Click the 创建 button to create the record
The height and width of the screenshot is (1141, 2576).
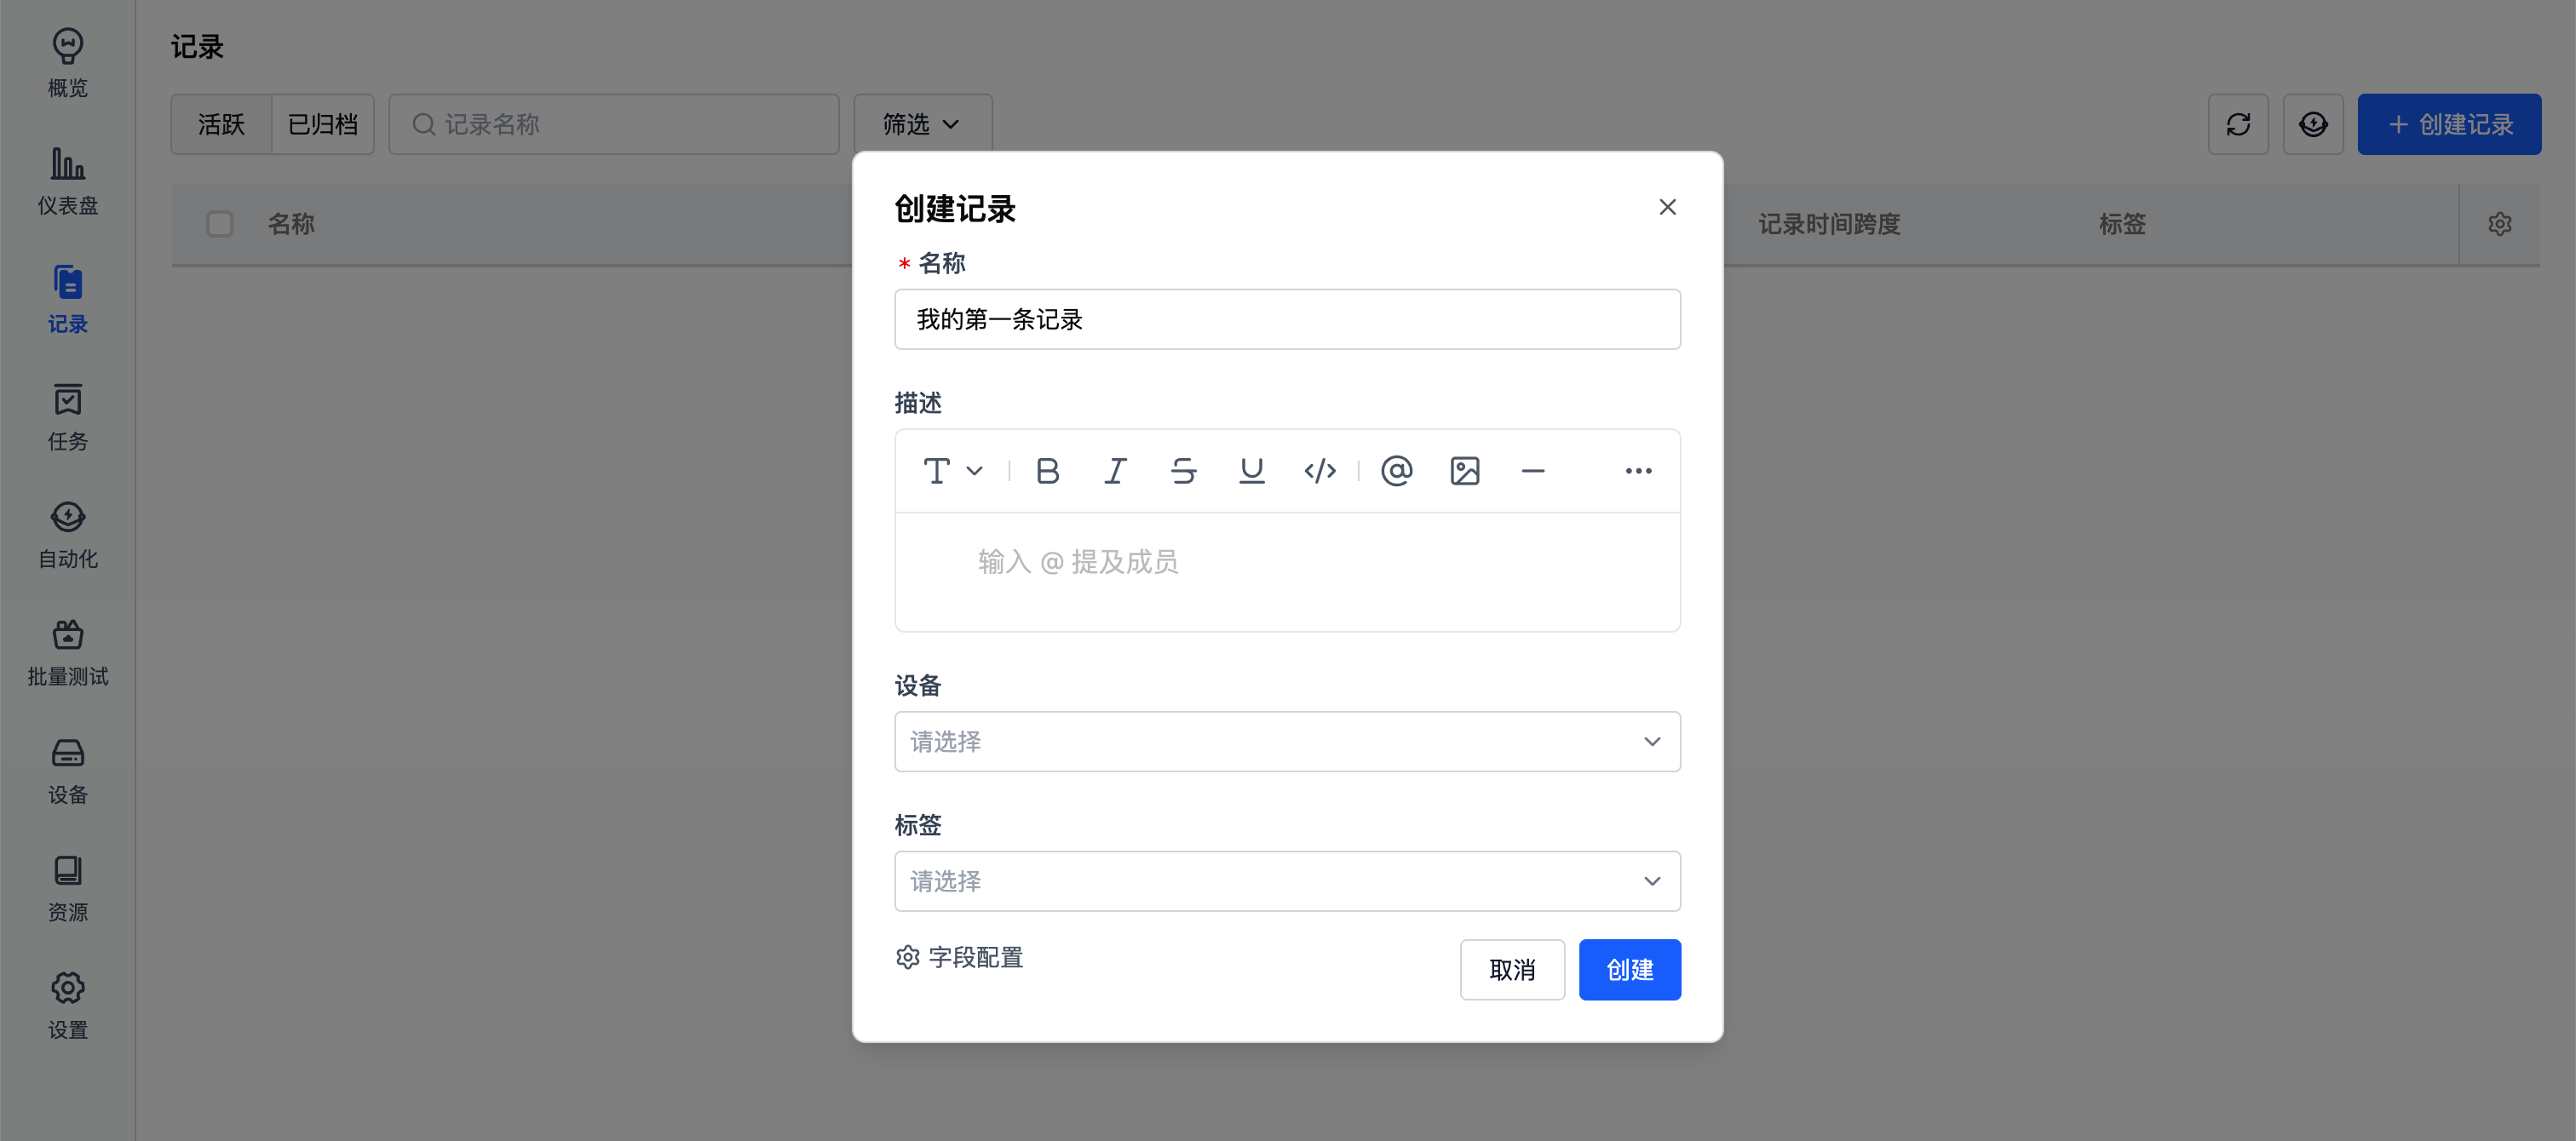pyautogui.click(x=1629, y=969)
